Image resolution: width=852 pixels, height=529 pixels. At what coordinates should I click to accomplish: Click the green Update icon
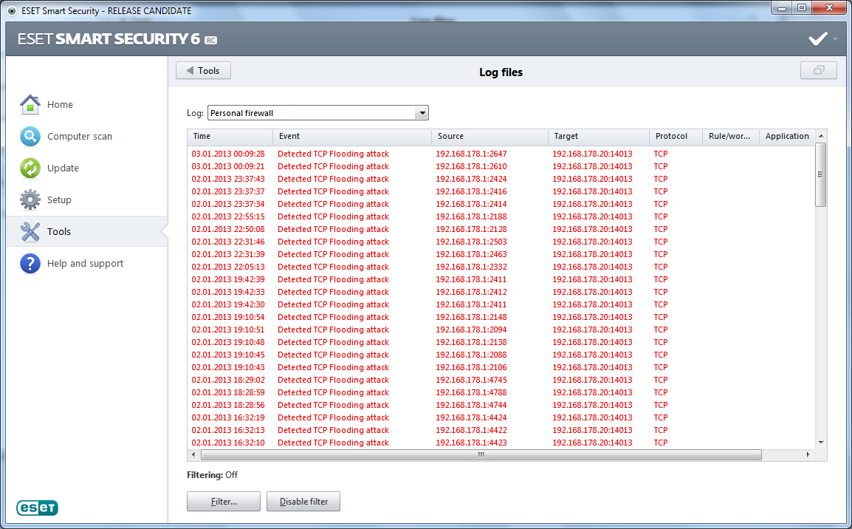click(x=30, y=168)
